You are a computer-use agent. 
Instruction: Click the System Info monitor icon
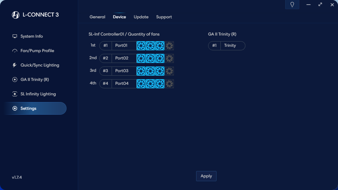click(x=15, y=36)
